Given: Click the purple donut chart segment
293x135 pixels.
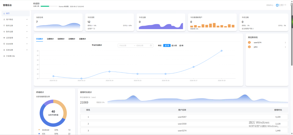Looking at the screenshot, I should coord(49,102).
